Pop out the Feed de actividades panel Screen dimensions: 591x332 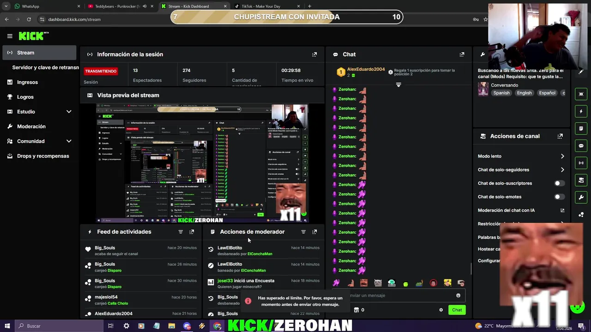point(192,232)
